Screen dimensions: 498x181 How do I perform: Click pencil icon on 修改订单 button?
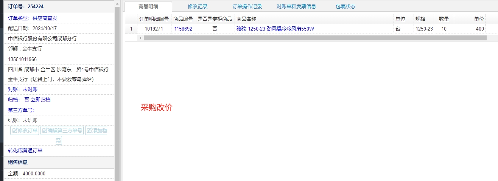click(x=15, y=130)
